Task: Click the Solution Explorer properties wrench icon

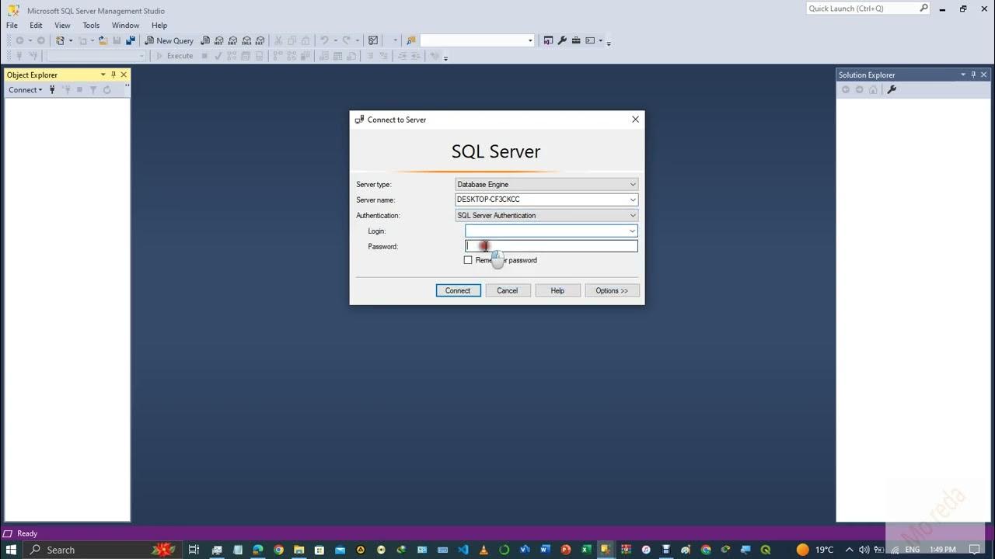Action: click(x=892, y=90)
